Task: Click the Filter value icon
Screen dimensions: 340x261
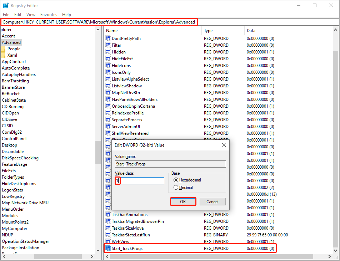Action: pos(108,45)
